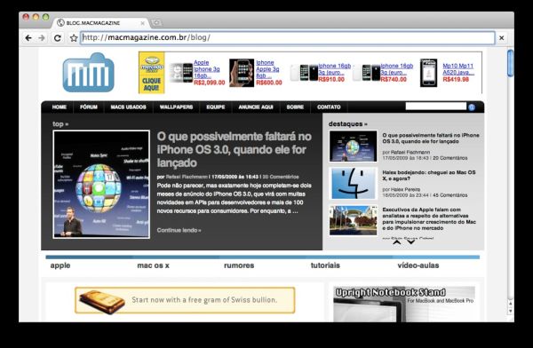
Task: Open ANUNCIE AQUI menu item
Action: click(256, 107)
